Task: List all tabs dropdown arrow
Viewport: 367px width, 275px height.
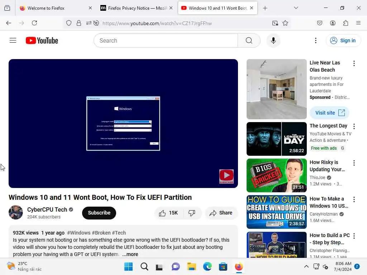Action: (296, 8)
